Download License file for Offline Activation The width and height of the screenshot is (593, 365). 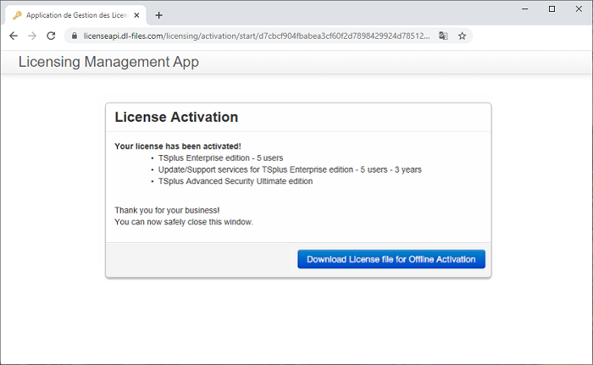click(x=391, y=259)
